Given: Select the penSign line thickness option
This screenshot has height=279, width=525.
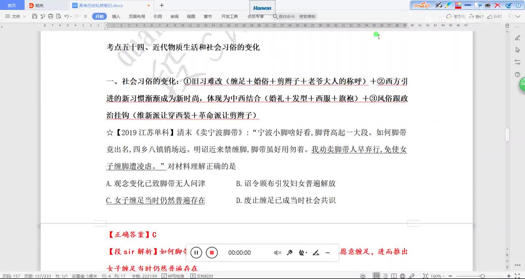Looking at the screenshot, I should (468, 5).
